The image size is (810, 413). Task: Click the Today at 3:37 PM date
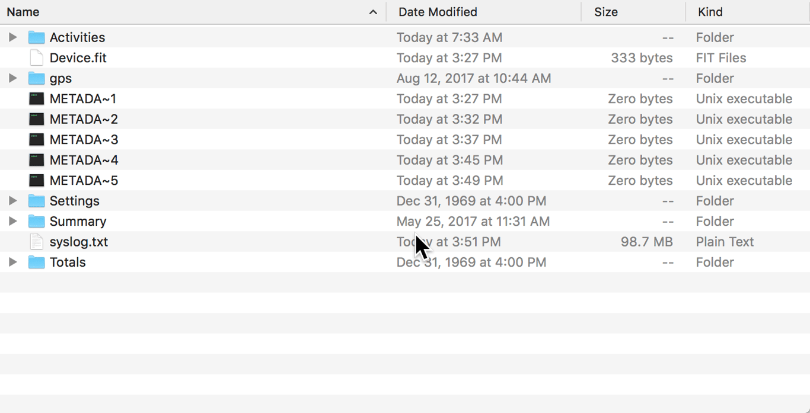click(x=449, y=140)
